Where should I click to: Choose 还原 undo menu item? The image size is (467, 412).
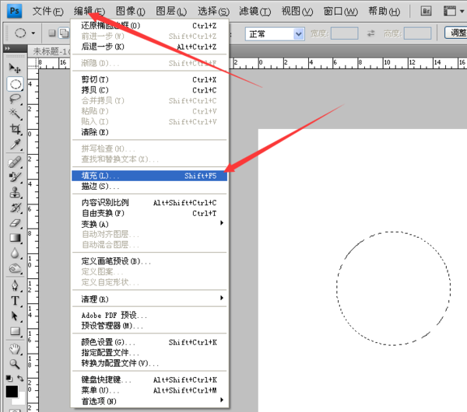click(149, 26)
